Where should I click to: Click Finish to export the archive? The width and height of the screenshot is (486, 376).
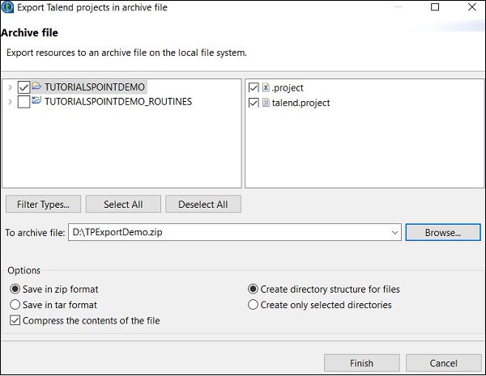[x=361, y=363]
